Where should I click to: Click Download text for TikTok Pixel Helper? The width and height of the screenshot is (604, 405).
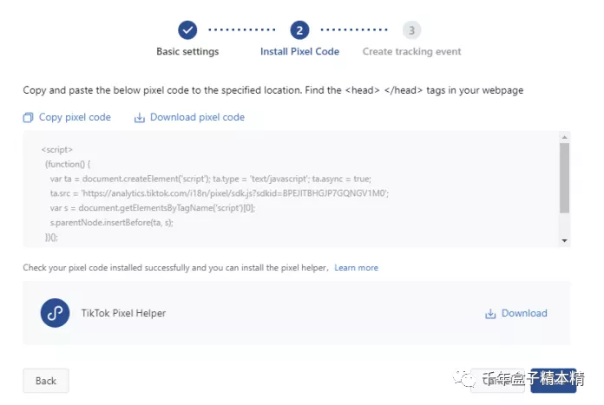pyautogui.click(x=524, y=313)
